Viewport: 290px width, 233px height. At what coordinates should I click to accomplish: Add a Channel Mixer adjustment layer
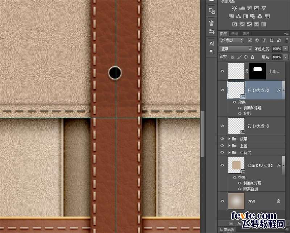point(260,16)
